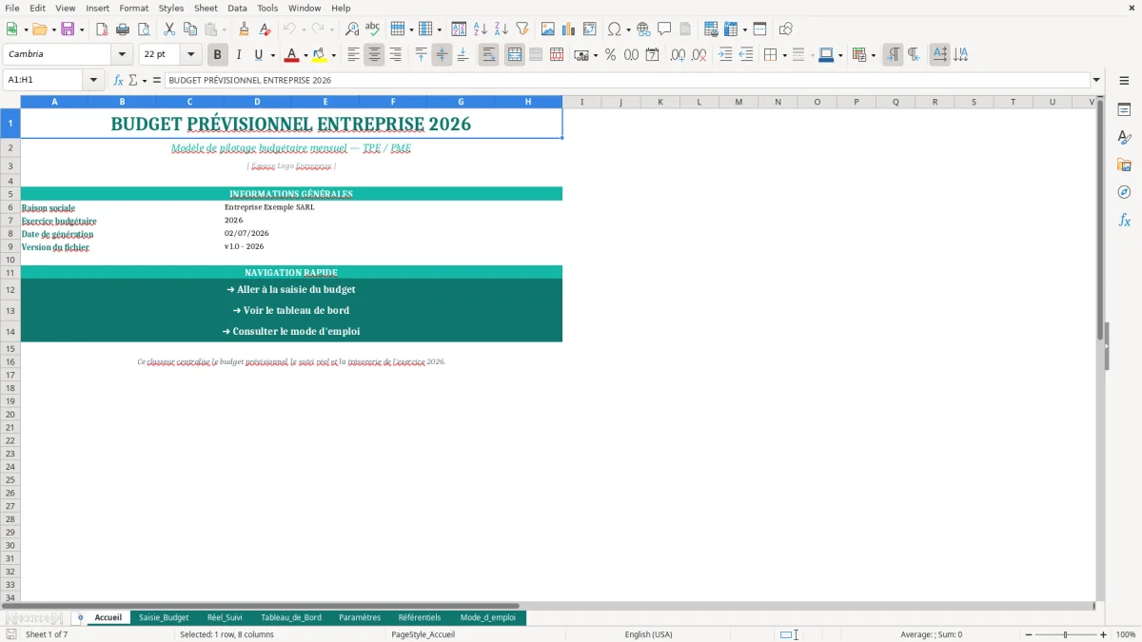Click the zoom slider in status bar

1066,634
